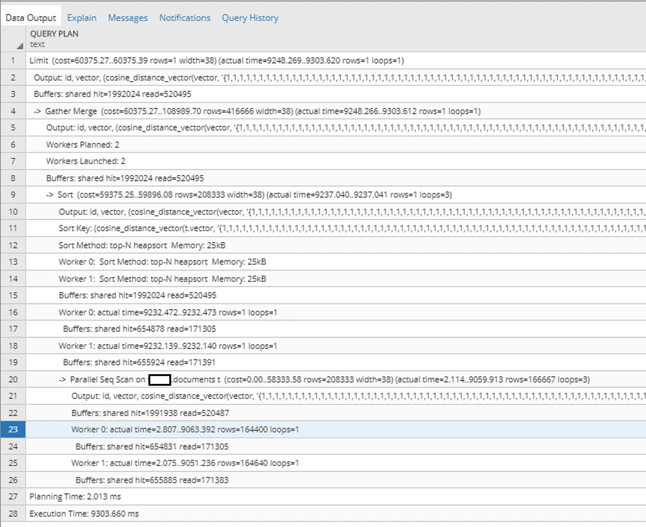Viewport: 646px width, 527px height.
Task: Click 'Worker 0: actual time=9232.472' row
Action: (168, 312)
